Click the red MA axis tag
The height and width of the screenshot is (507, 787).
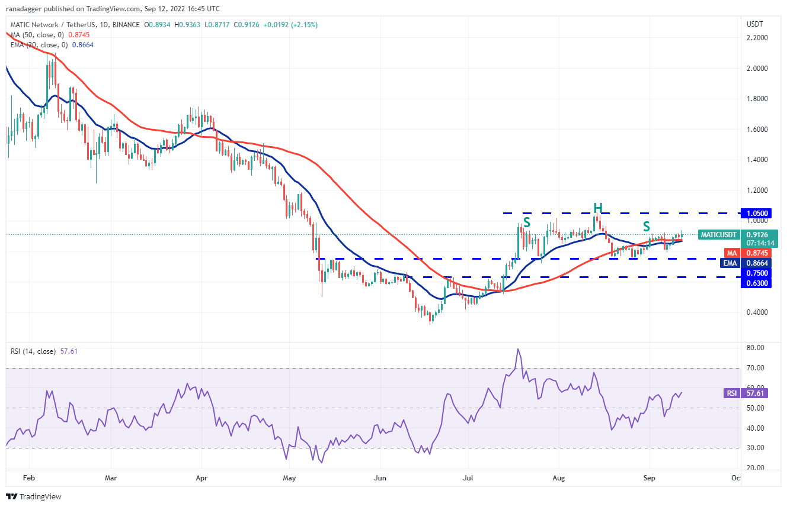click(729, 253)
